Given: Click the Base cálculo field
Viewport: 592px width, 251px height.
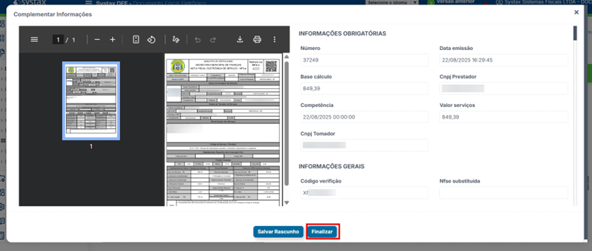Looking at the screenshot, I should [364, 88].
